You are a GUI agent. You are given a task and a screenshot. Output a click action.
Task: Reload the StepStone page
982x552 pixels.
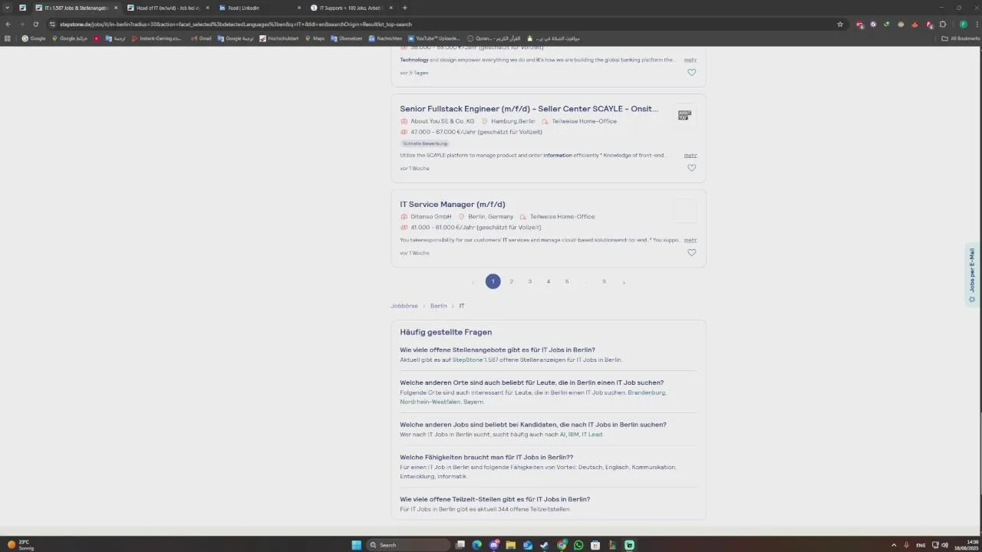pos(35,24)
